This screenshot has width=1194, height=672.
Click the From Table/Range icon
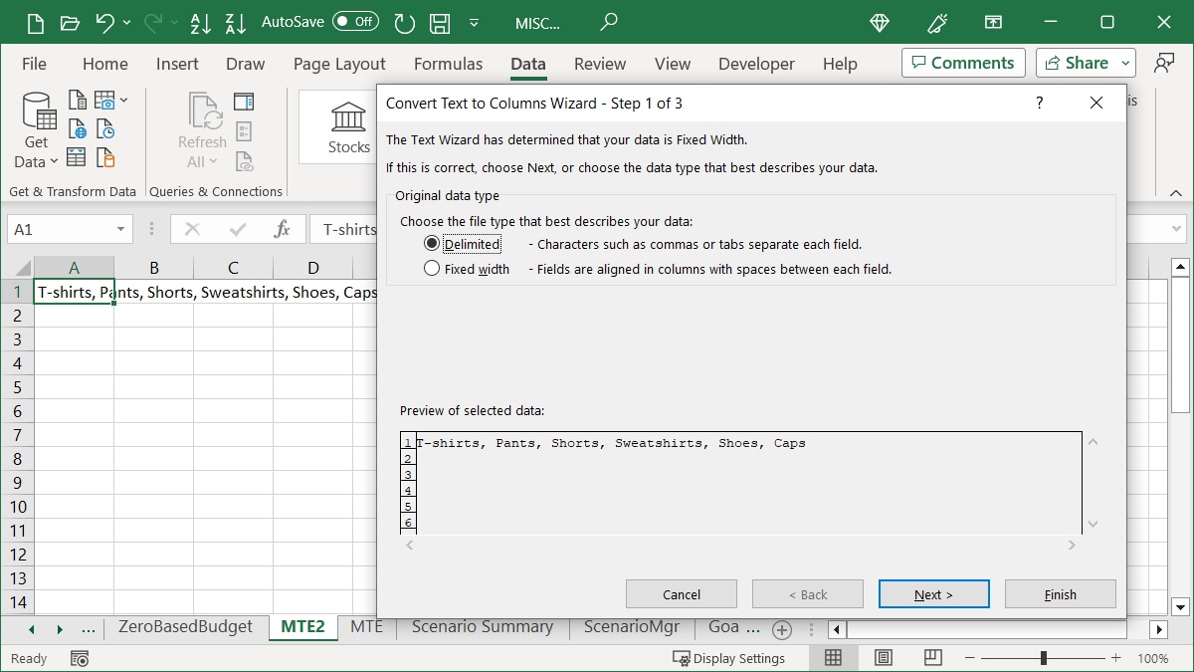point(78,156)
